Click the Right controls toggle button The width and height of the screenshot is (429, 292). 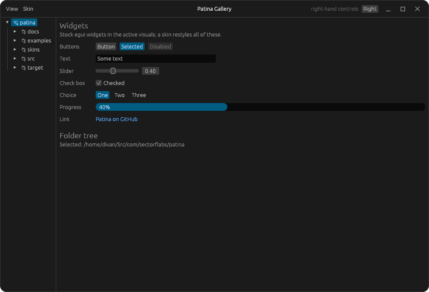370,9
